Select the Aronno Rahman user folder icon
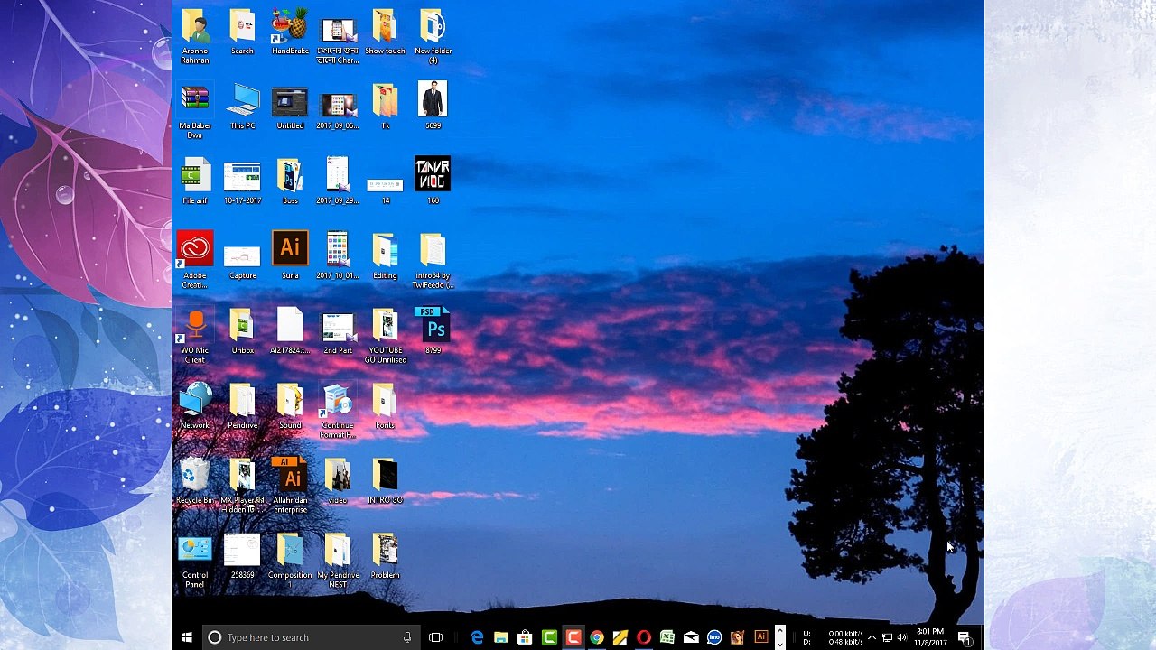The image size is (1156, 650). [x=195, y=27]
